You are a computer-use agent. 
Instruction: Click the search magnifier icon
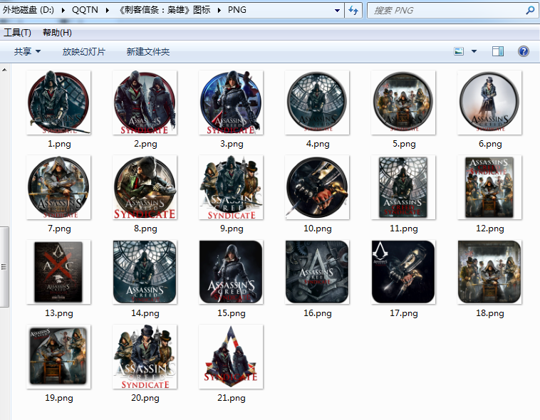[530, 11]
